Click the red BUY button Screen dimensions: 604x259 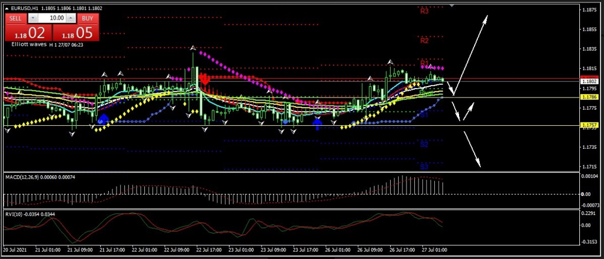87,18
